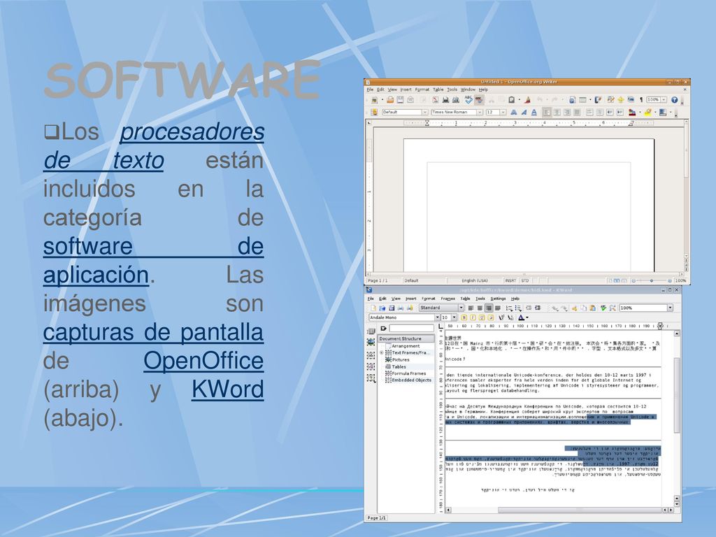Click INSRT mode in OpenOffice status bar
716x537 pixels.
click(510, 280)
